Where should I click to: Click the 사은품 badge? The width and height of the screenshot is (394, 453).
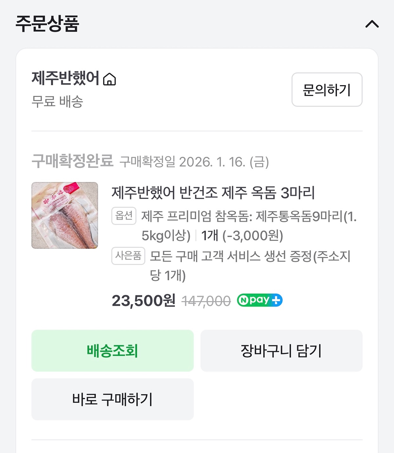coord(128,256)
